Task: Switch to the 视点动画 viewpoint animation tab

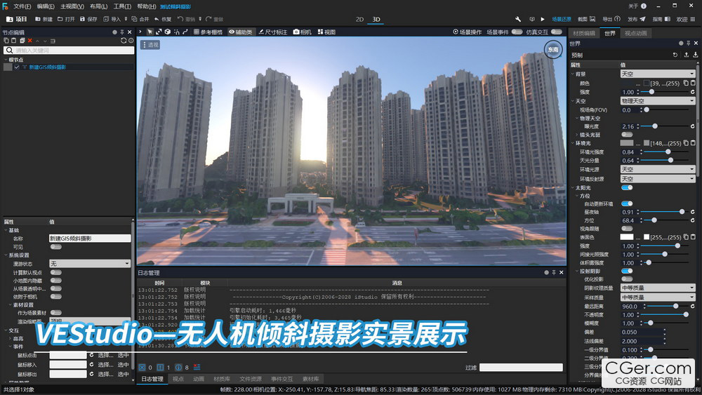Action: point(636,33)
